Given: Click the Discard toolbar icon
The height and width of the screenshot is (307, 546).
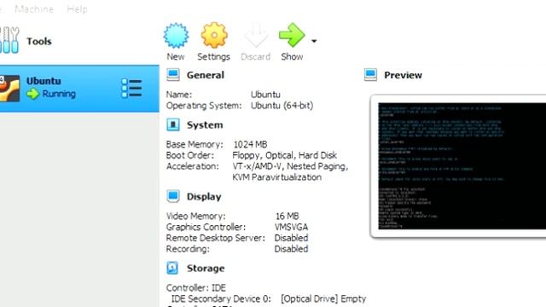Looking at the screenshot, I should pyautogui.click(x=256, y=35).
